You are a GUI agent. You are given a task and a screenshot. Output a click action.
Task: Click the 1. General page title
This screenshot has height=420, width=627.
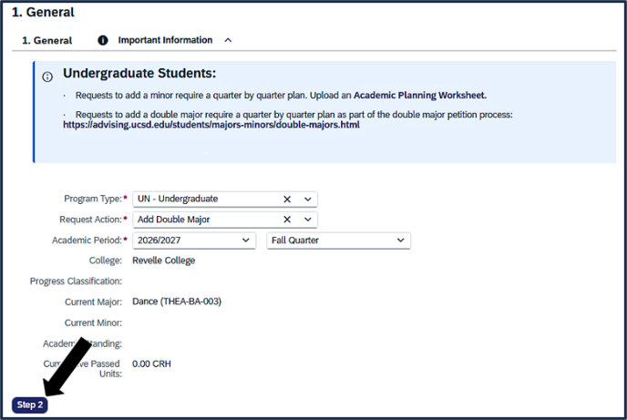(x=43, y=13)
